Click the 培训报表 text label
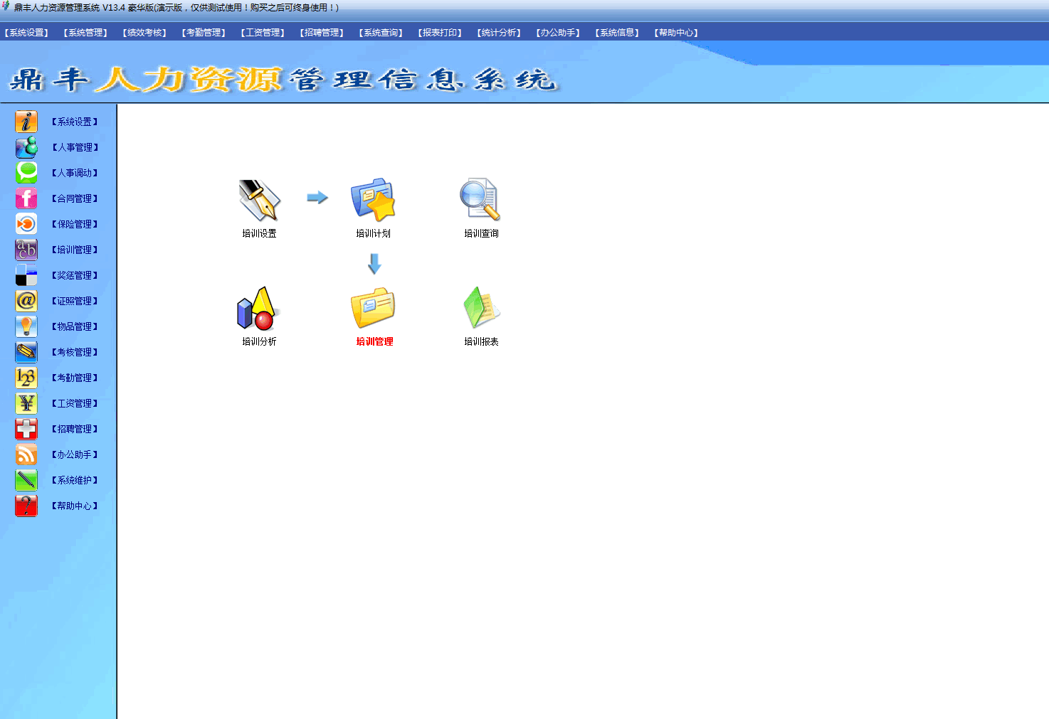 481,341
